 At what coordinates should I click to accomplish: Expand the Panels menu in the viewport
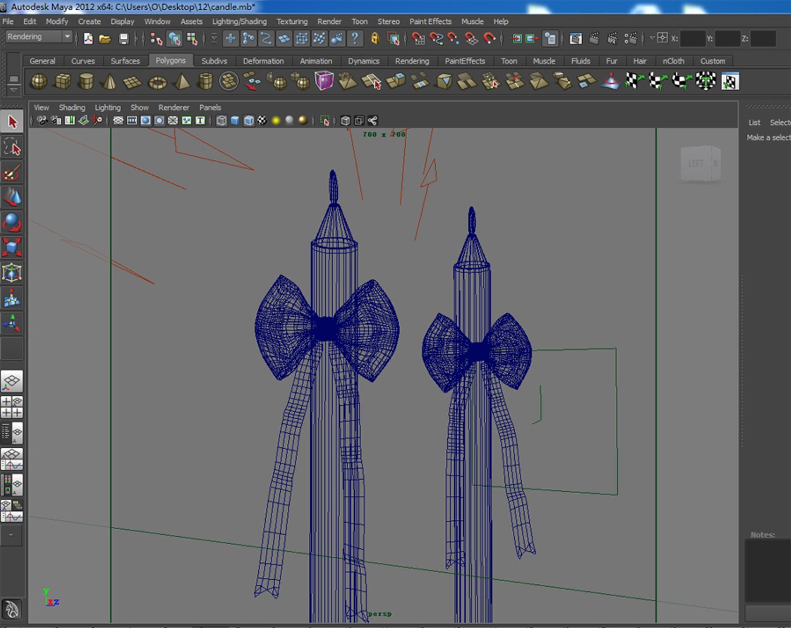tap(210, 108)
